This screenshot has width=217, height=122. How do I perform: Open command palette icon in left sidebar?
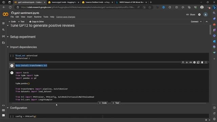click(3, 110)
